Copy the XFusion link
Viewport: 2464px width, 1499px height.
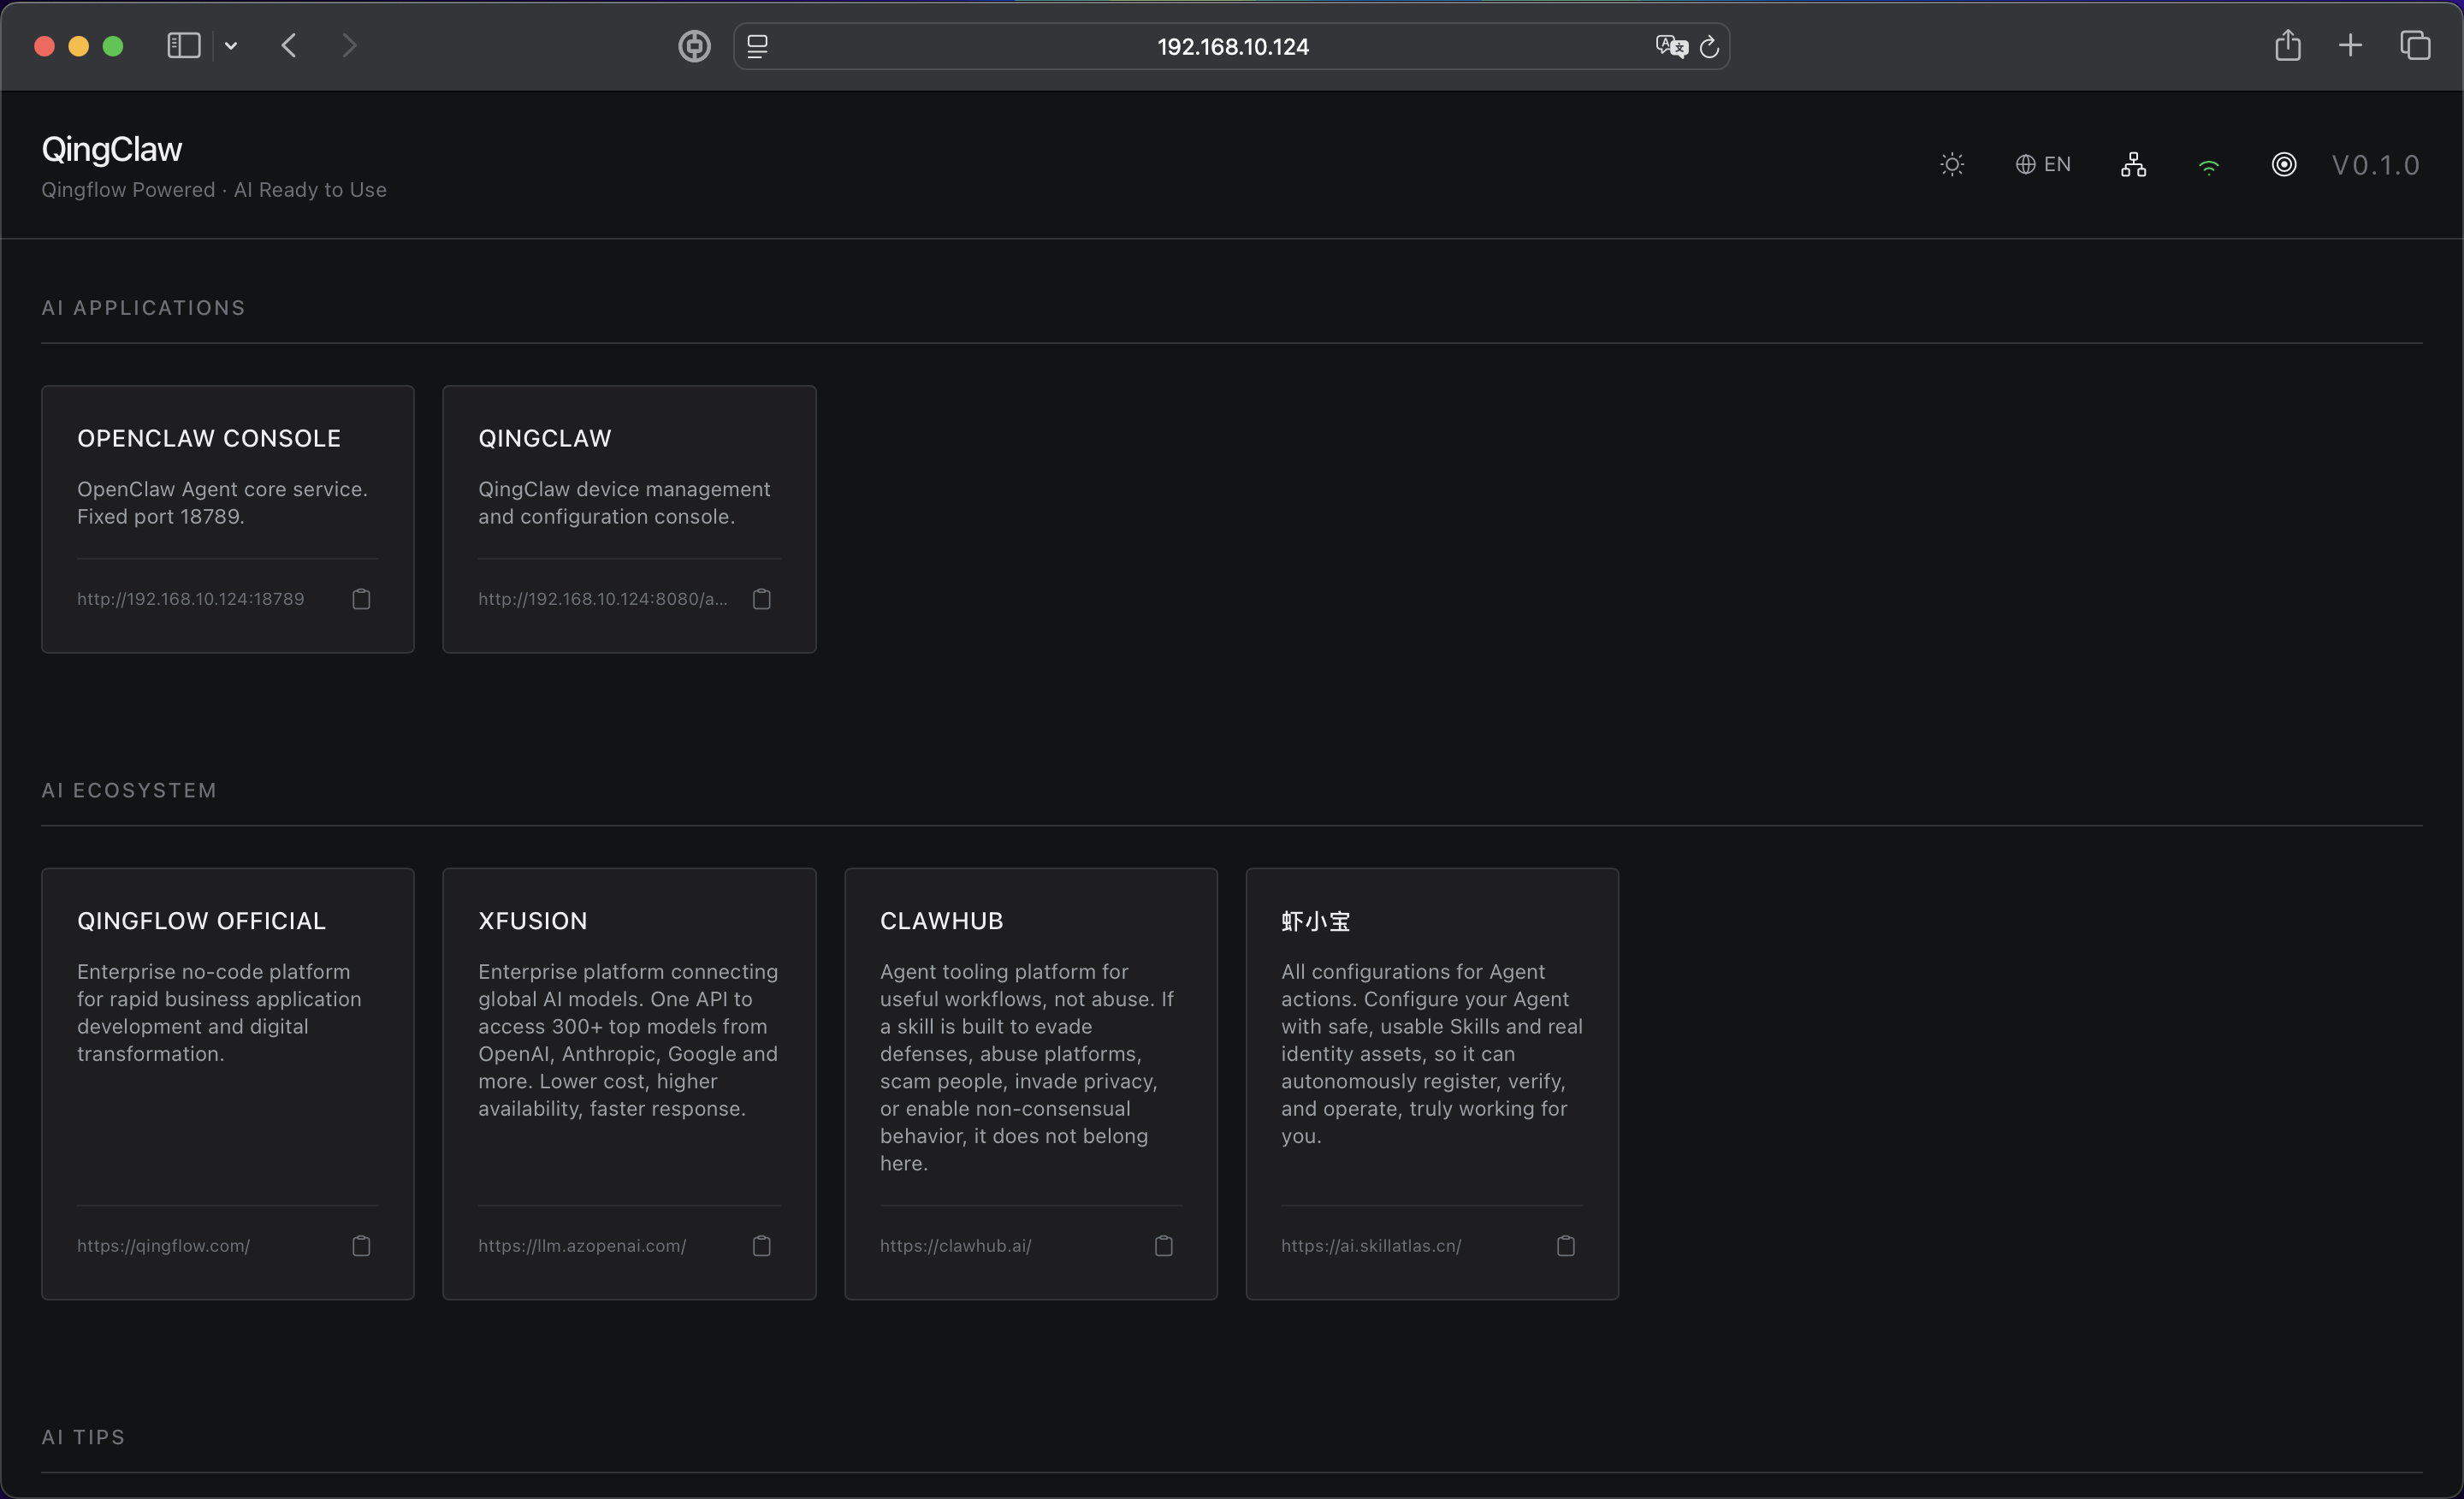[762, 1246]
